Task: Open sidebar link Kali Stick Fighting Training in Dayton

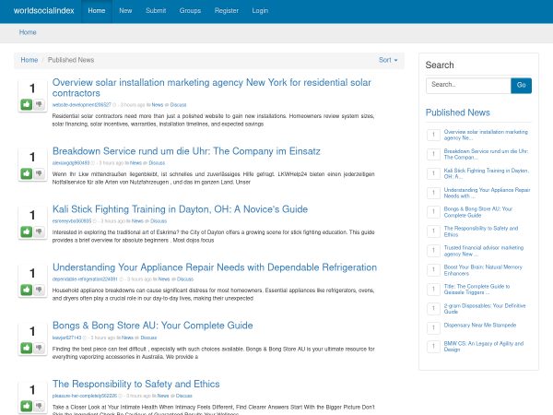Action: 487,173
